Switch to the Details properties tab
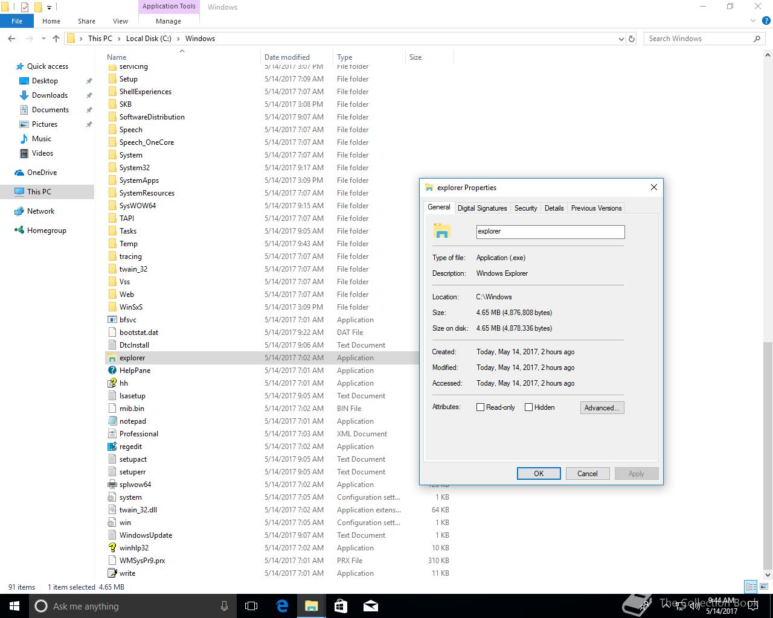 click(x=554, y=208)
